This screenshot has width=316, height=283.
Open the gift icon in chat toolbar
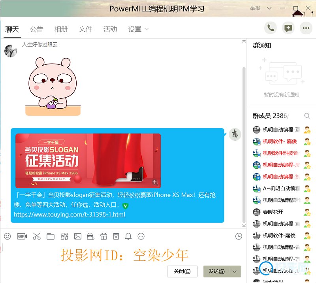click(x=103, y=236)
